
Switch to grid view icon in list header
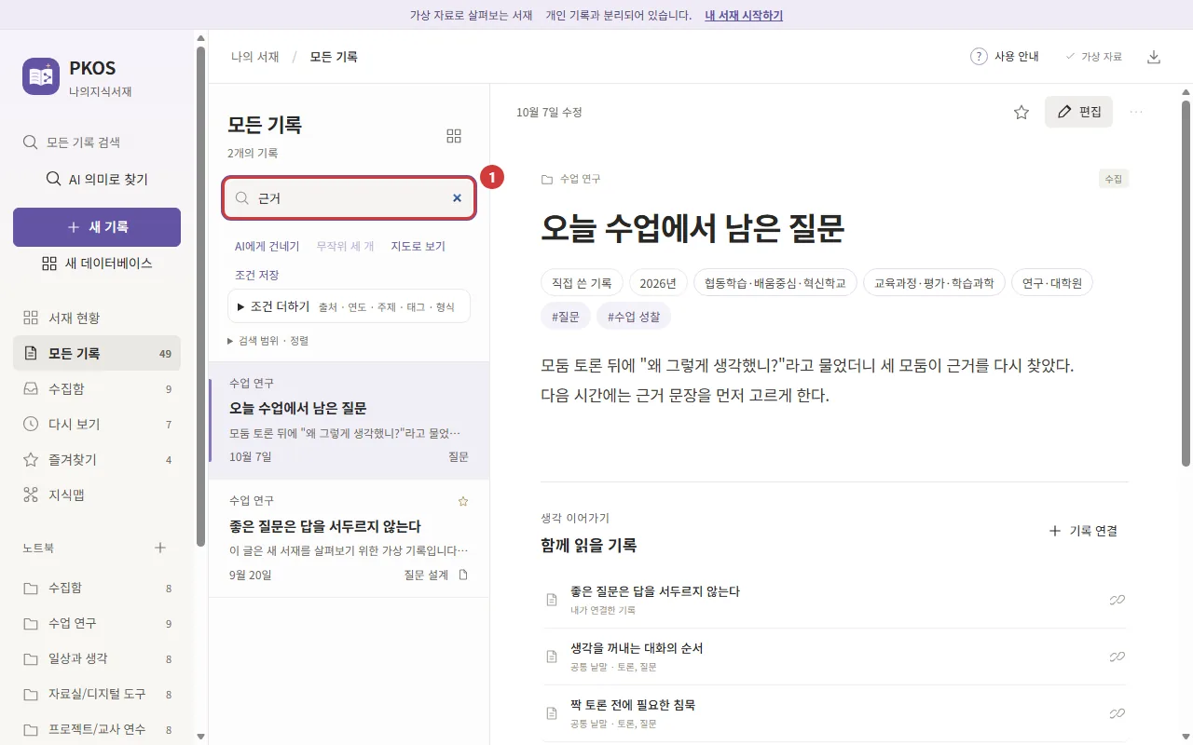454,136
